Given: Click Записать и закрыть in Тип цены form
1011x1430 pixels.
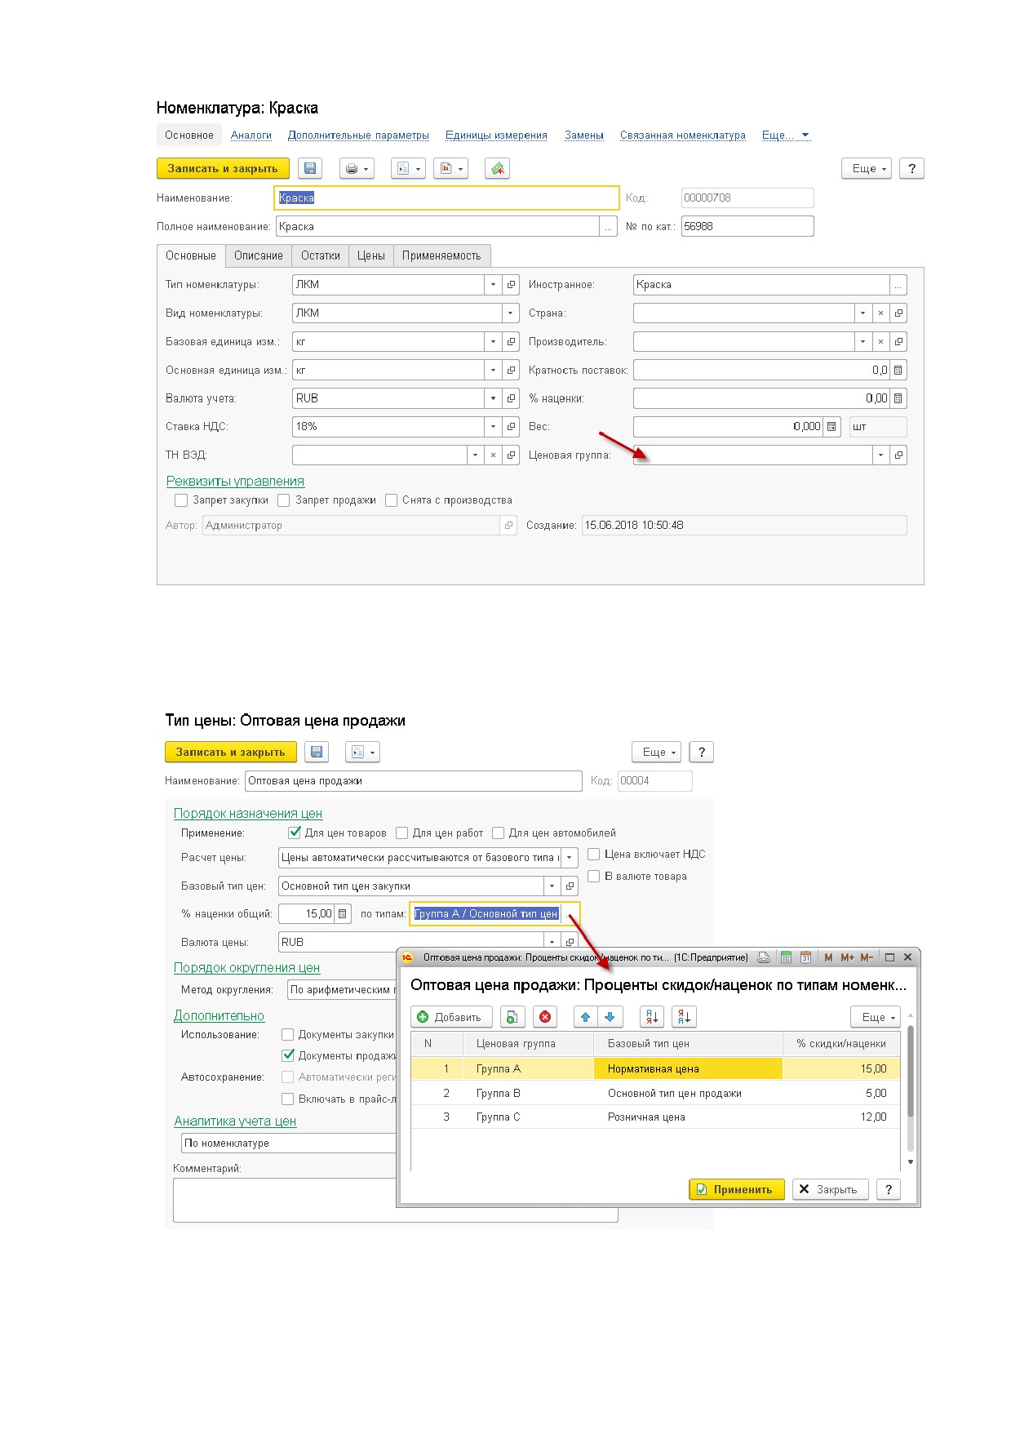Looking at the screenshot, I should point(231,752).
